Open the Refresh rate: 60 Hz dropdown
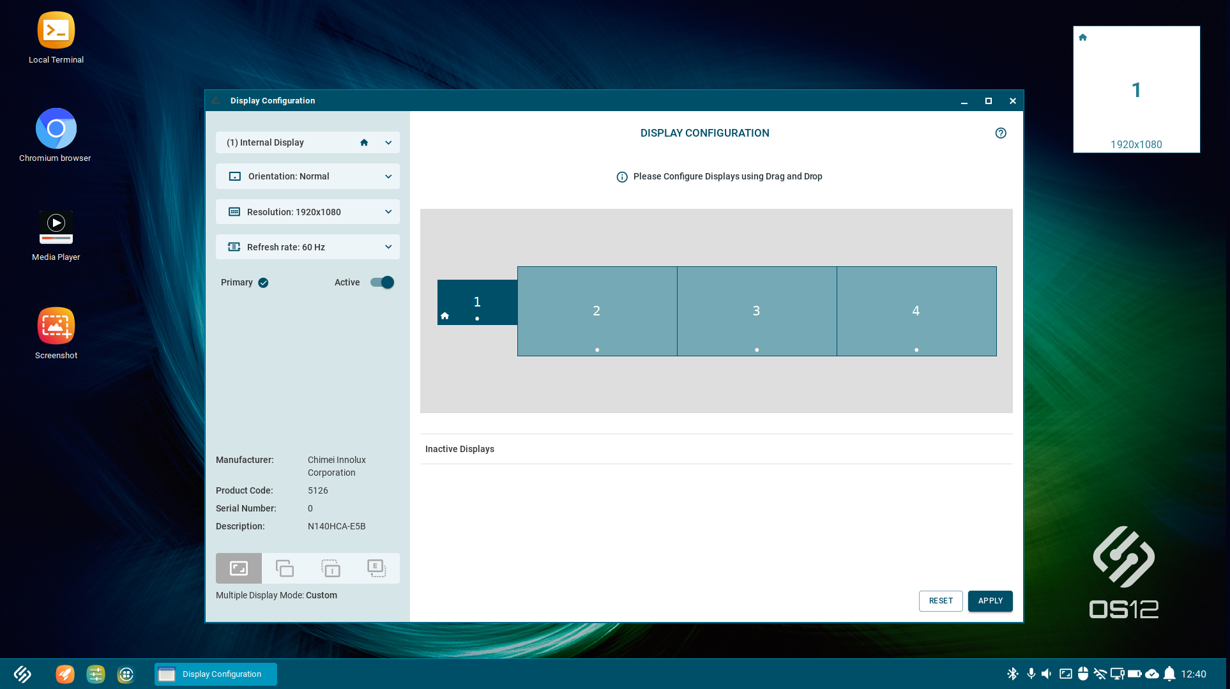The height and width of the screenshot is (689, 1230). point(307,246)
